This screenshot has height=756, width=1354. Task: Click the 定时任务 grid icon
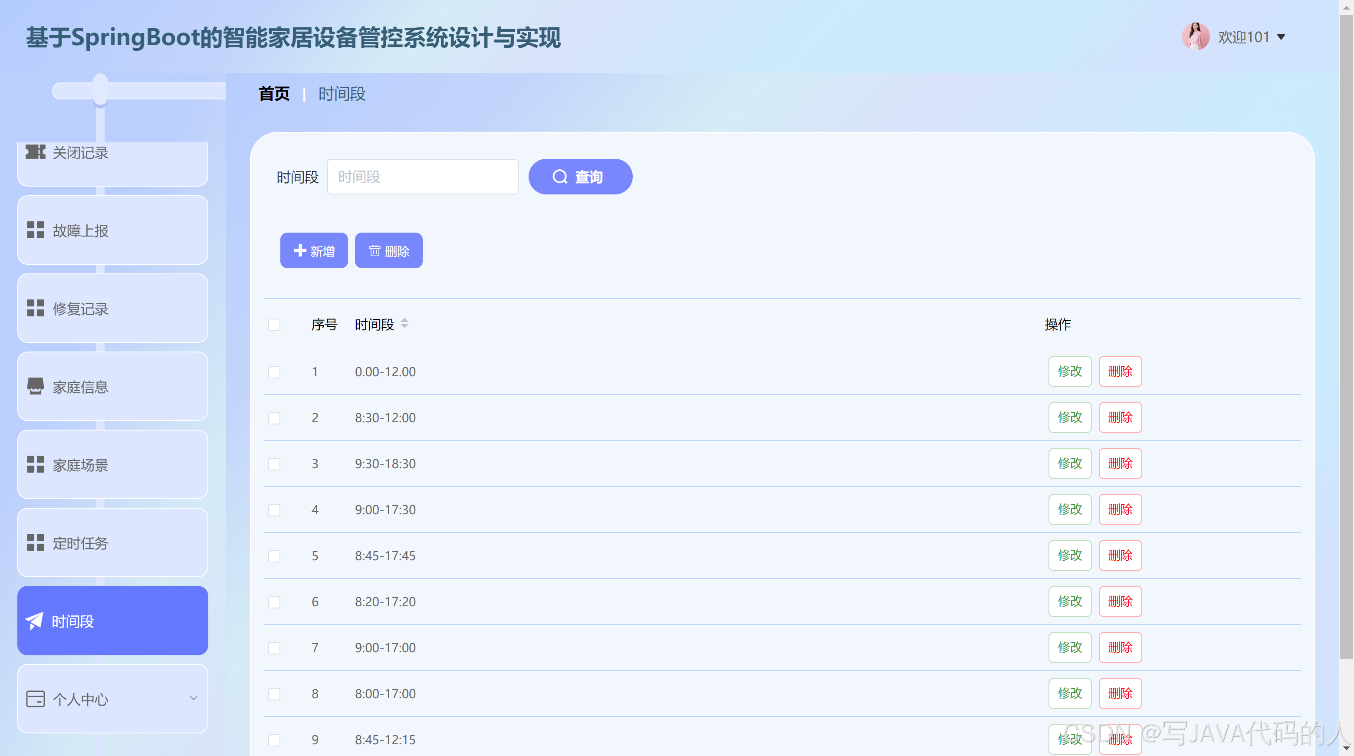pos(35,542)
